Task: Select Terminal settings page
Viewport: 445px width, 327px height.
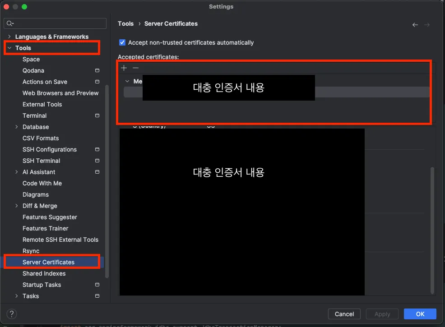Action: click(35, 115)
